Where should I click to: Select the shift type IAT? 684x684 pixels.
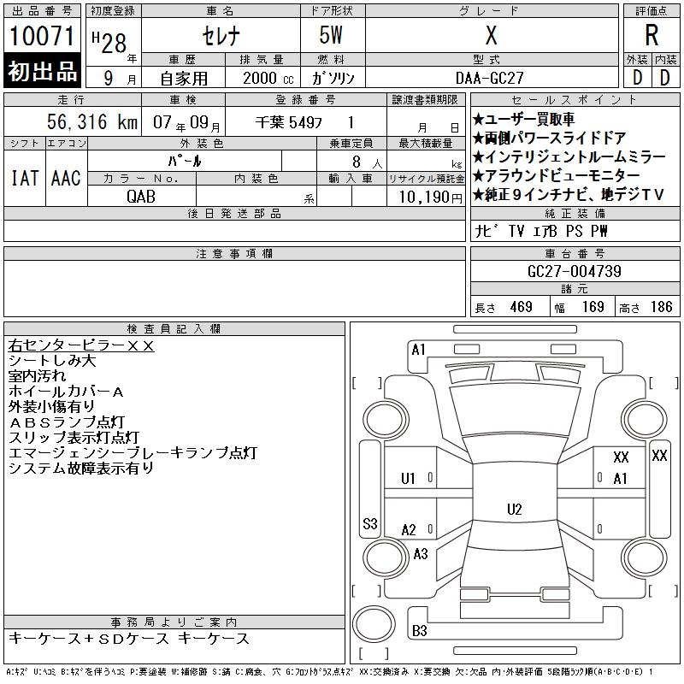25,178
